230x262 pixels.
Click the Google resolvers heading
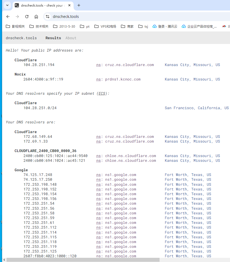(x=21, y=170)
